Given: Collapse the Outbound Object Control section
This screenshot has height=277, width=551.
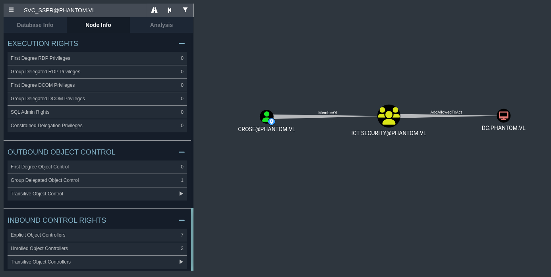Looking at the screenshot, I should coord(182,152).
